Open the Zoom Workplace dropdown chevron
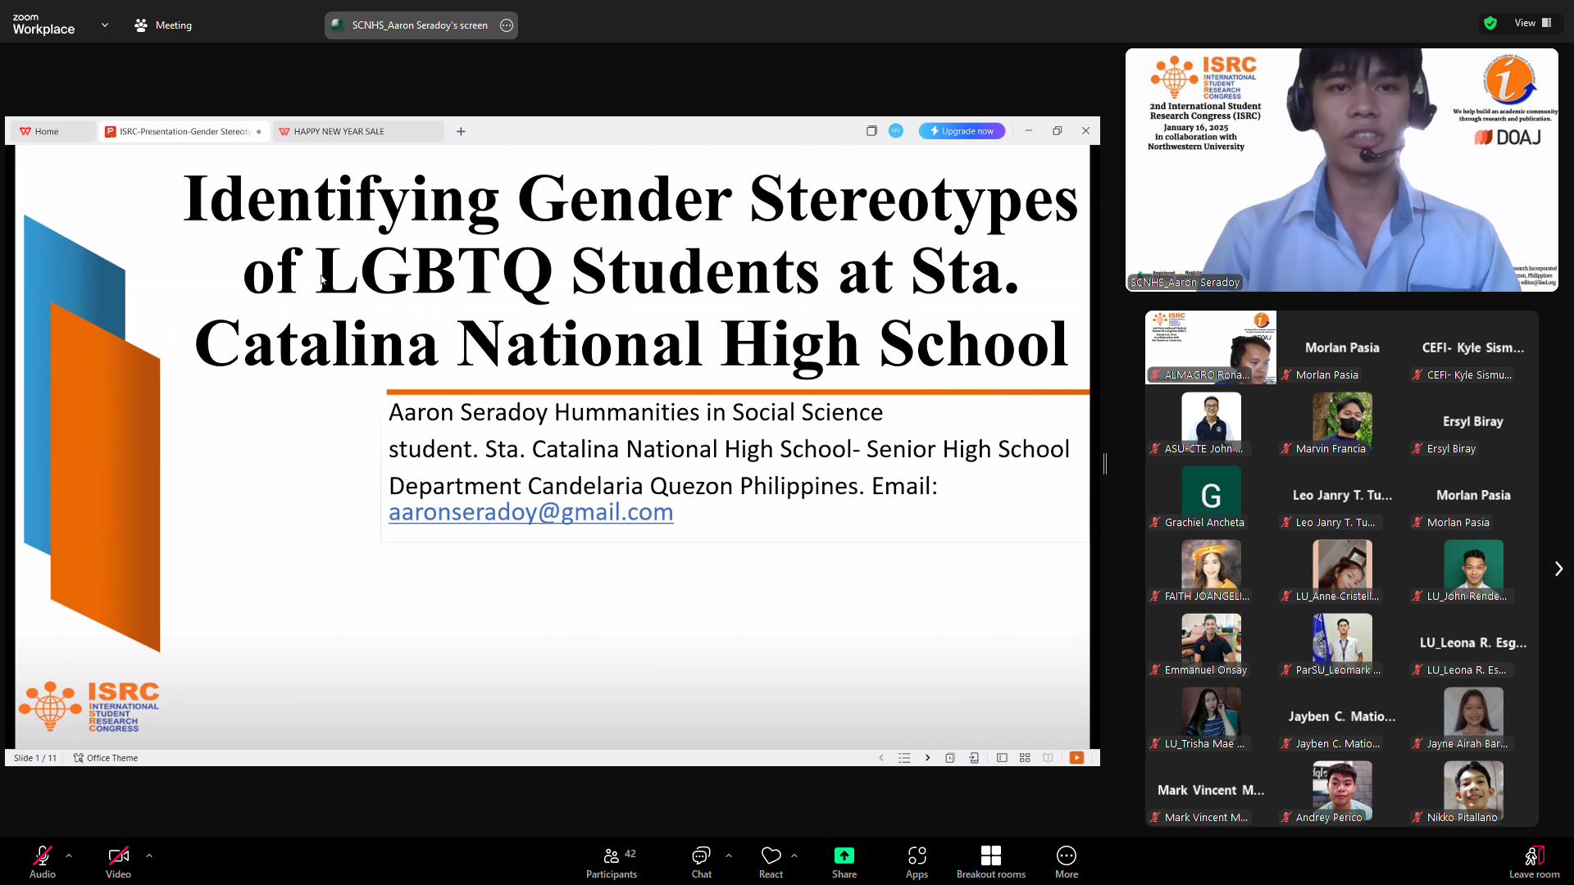This screenshot has width=1574, height=885. 105,25
